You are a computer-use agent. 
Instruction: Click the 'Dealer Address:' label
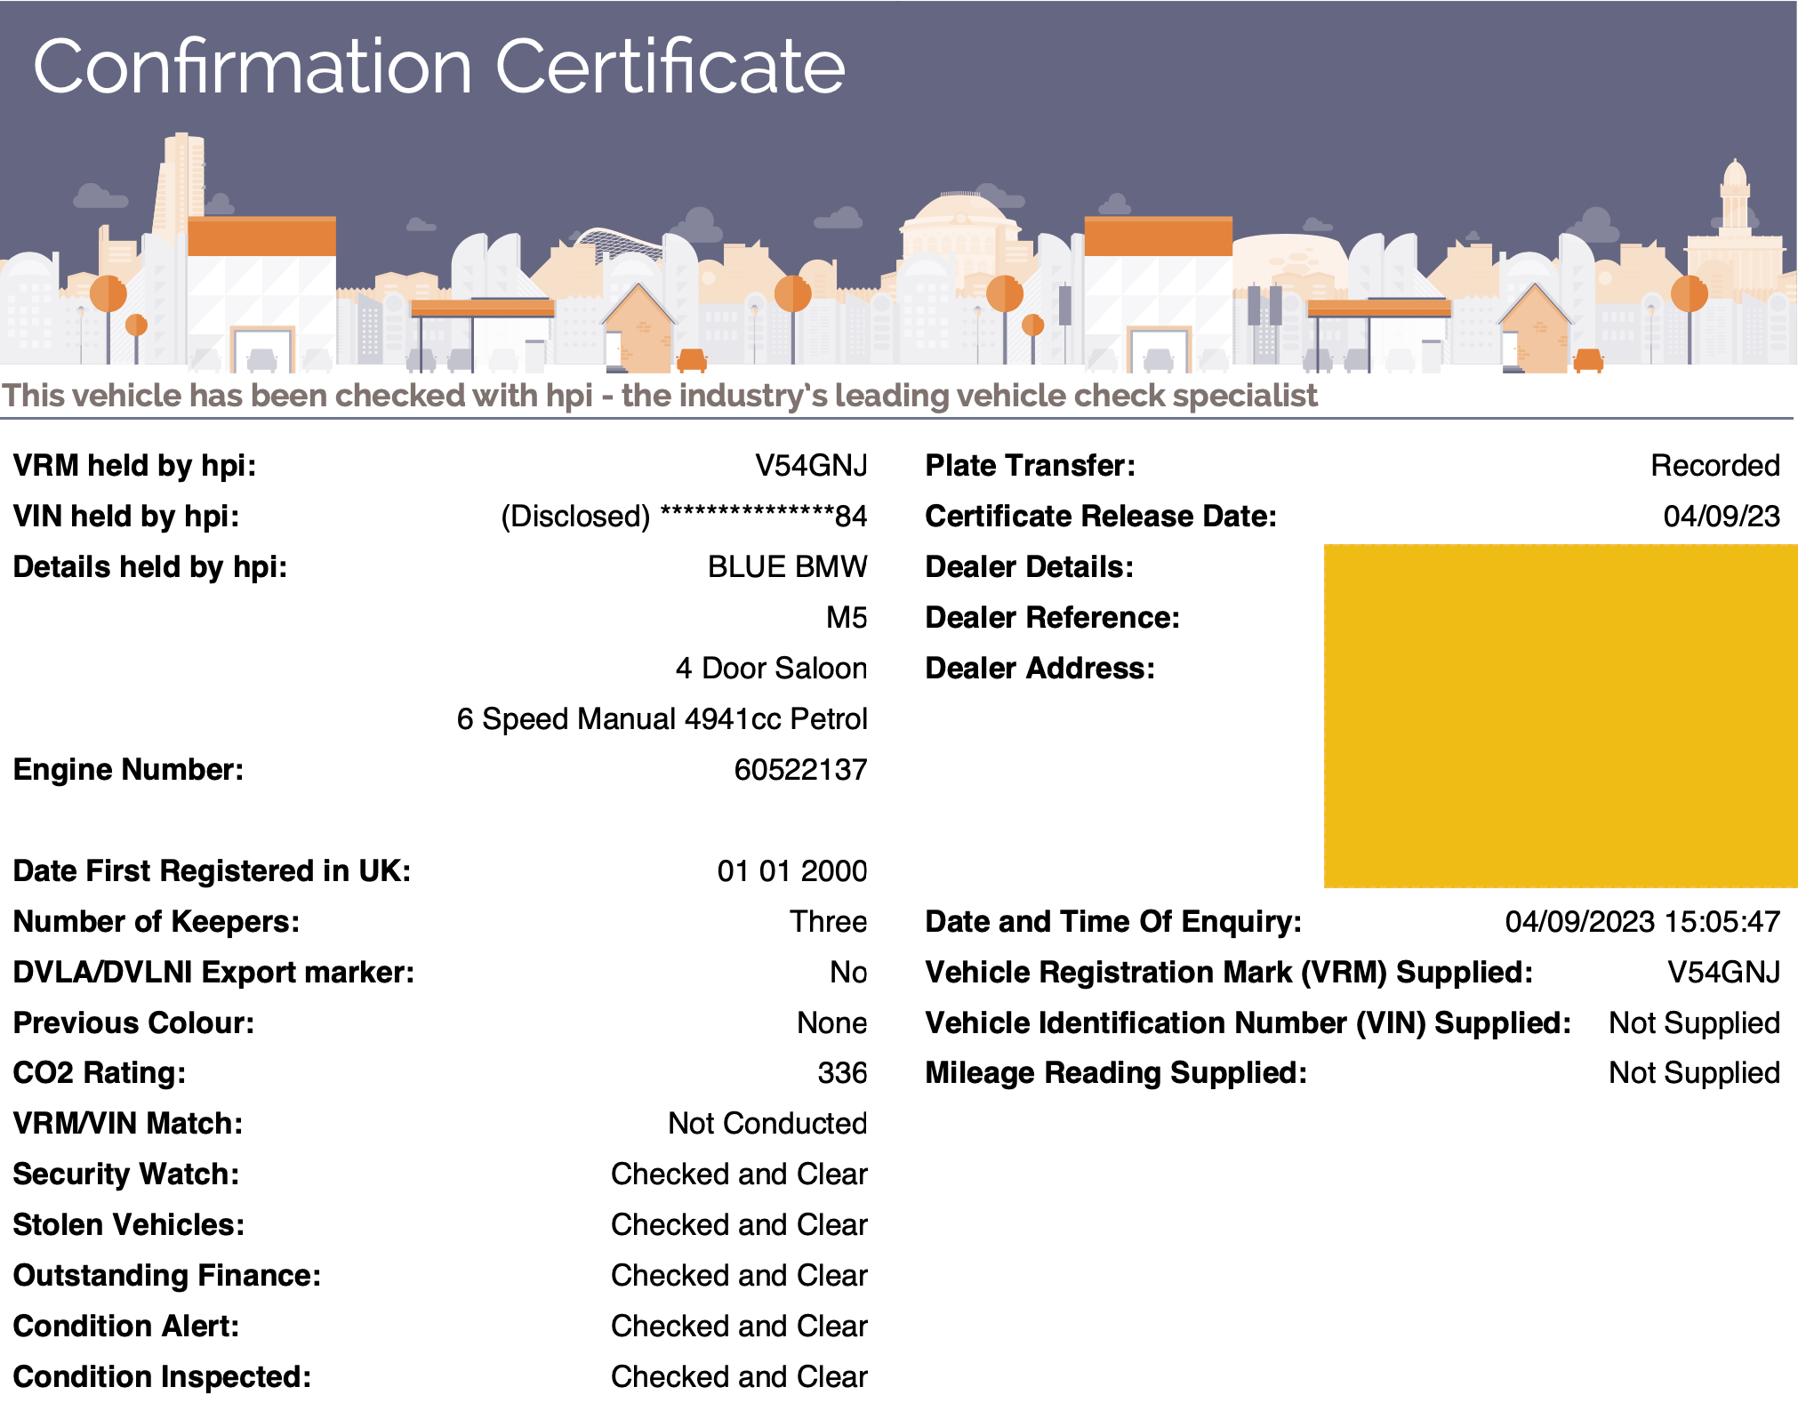1040,668
